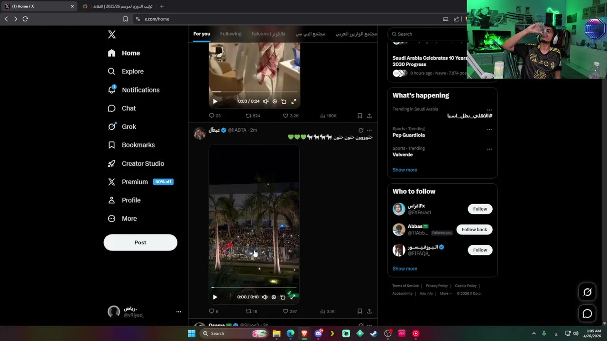Follow فراس|Fx @FXFeras1
This screenshot has height=341, width=607.
click(480, 209)
